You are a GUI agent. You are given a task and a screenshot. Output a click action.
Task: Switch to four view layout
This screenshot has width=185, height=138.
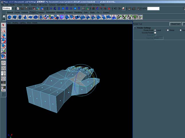click(x=3, y=68)
